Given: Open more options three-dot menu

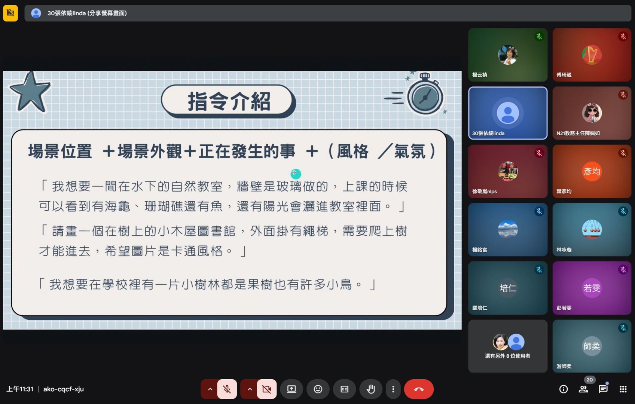Looking at the screenshot, I should tap(393, 389).
